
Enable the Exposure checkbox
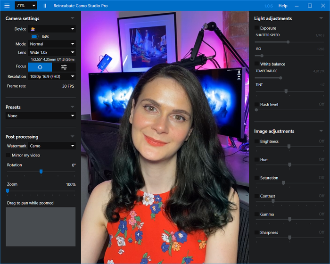click(256, 28)
